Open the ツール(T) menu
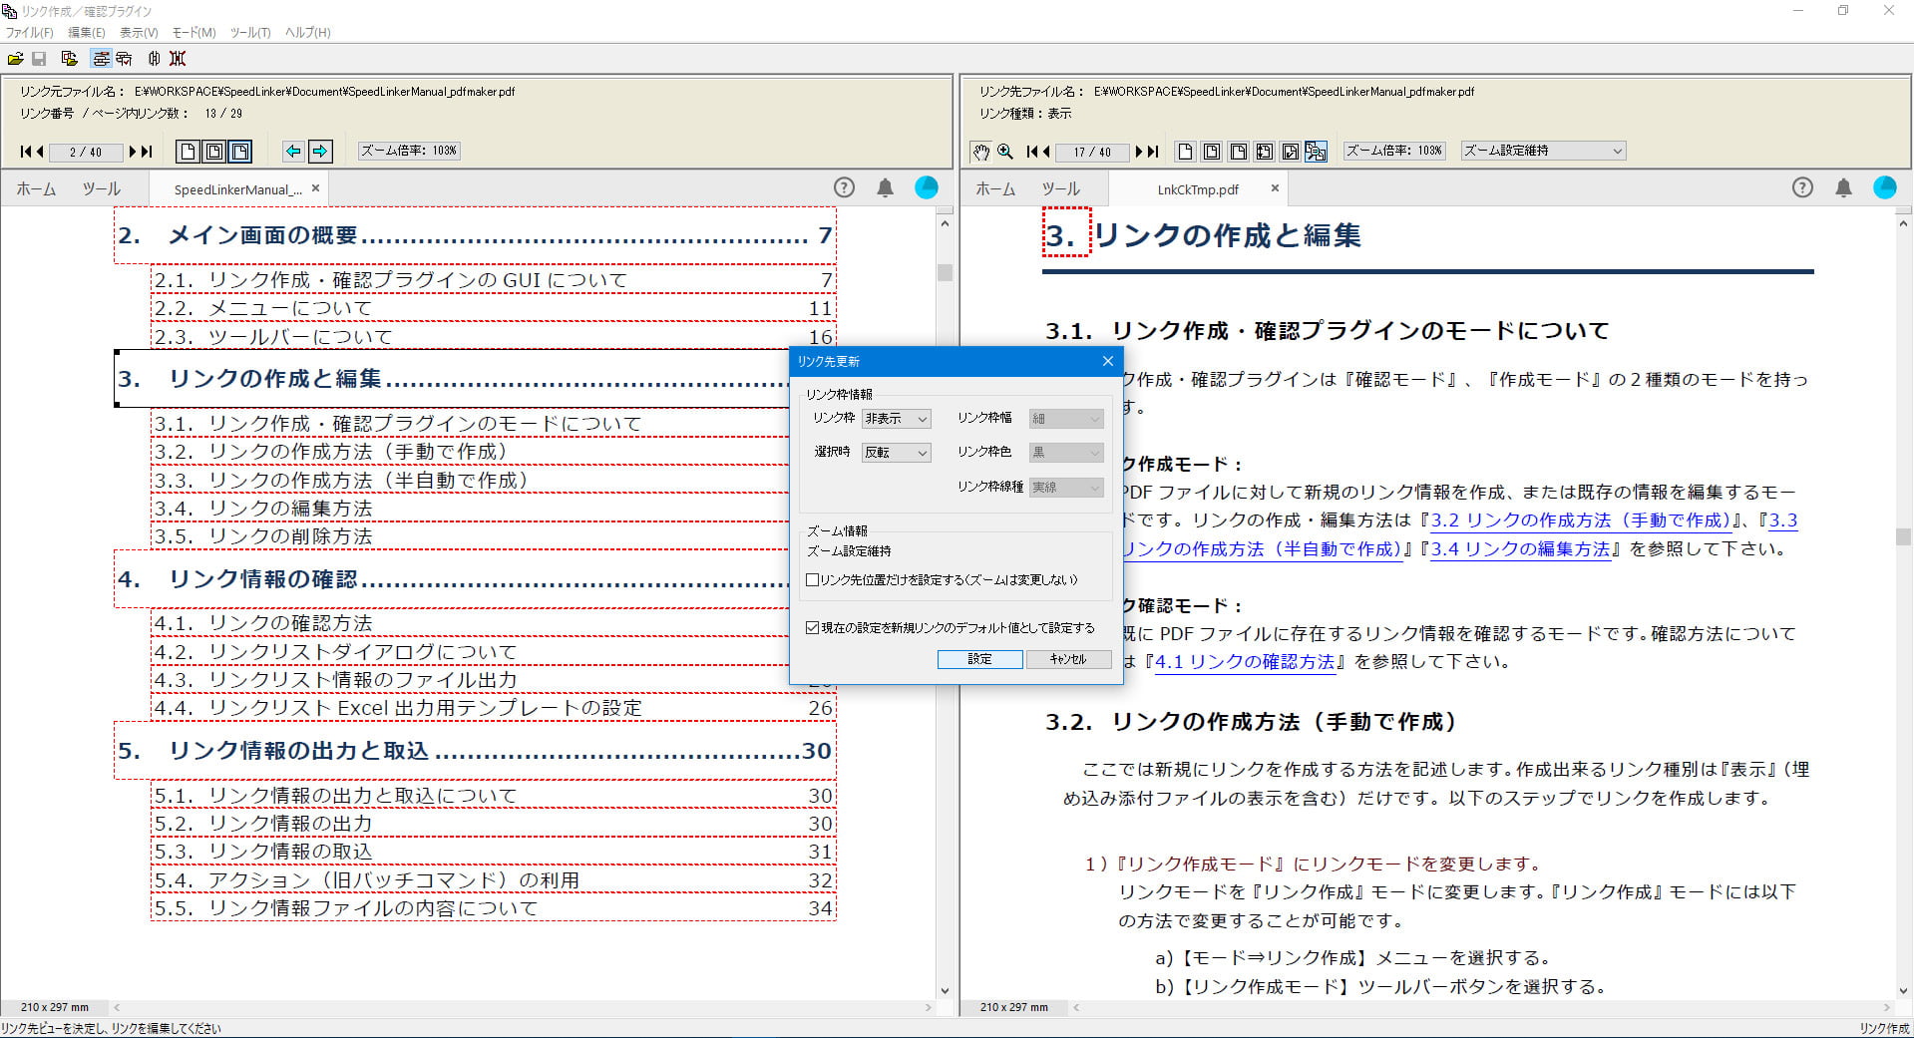The height and width of the screenshot is (1038, 1914). coord(250,32)
